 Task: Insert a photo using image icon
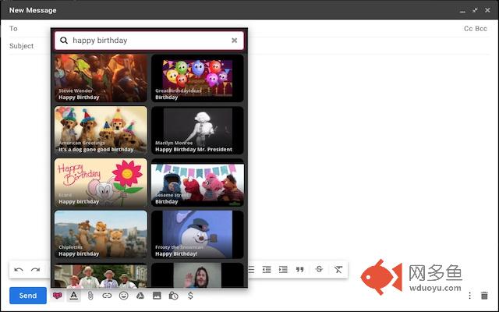point(157,296)
